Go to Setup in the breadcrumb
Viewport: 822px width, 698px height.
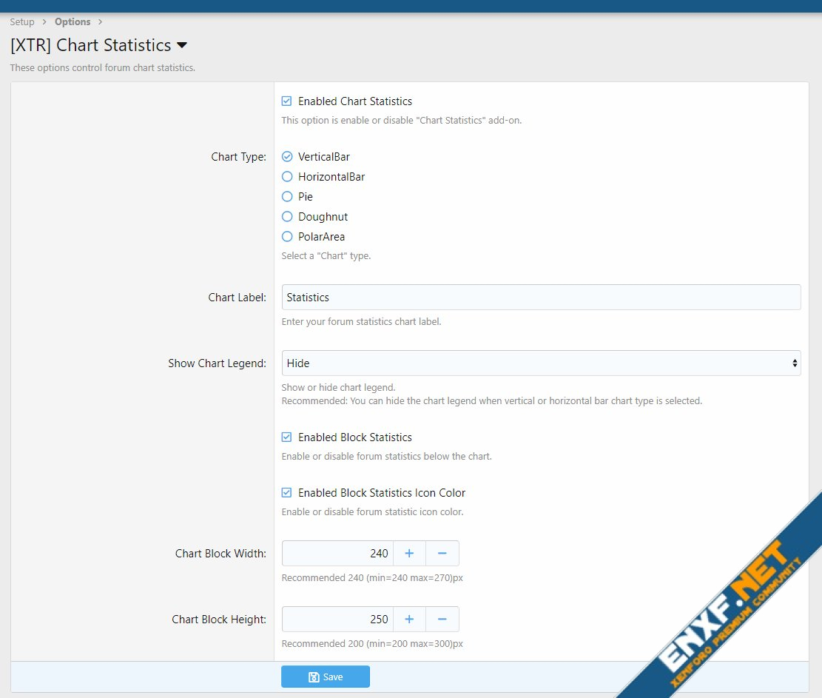tap(22, 22)
